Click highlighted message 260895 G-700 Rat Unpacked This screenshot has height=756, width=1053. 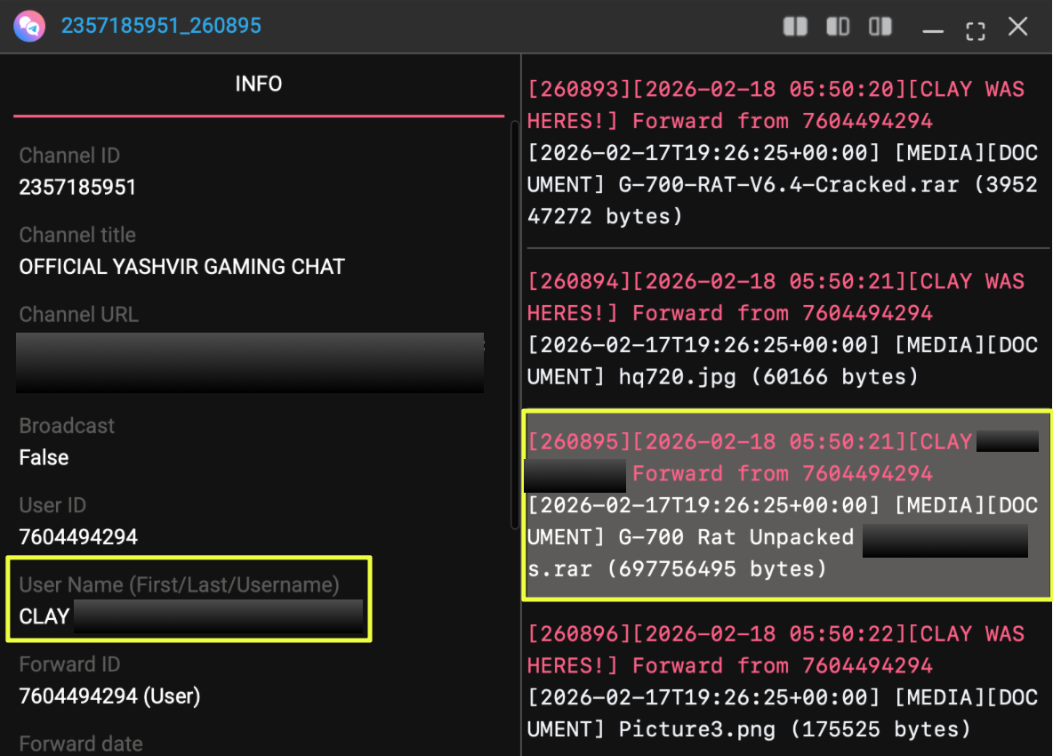[x=783, y=505]
